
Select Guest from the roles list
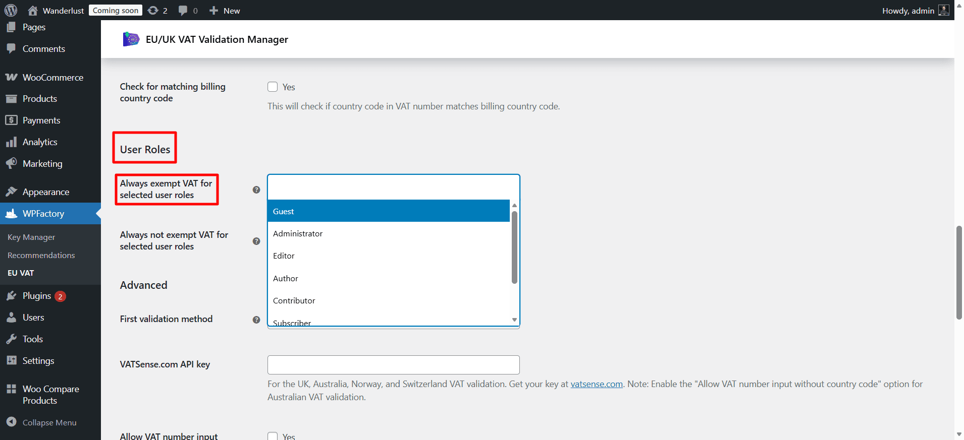(389, 211)
